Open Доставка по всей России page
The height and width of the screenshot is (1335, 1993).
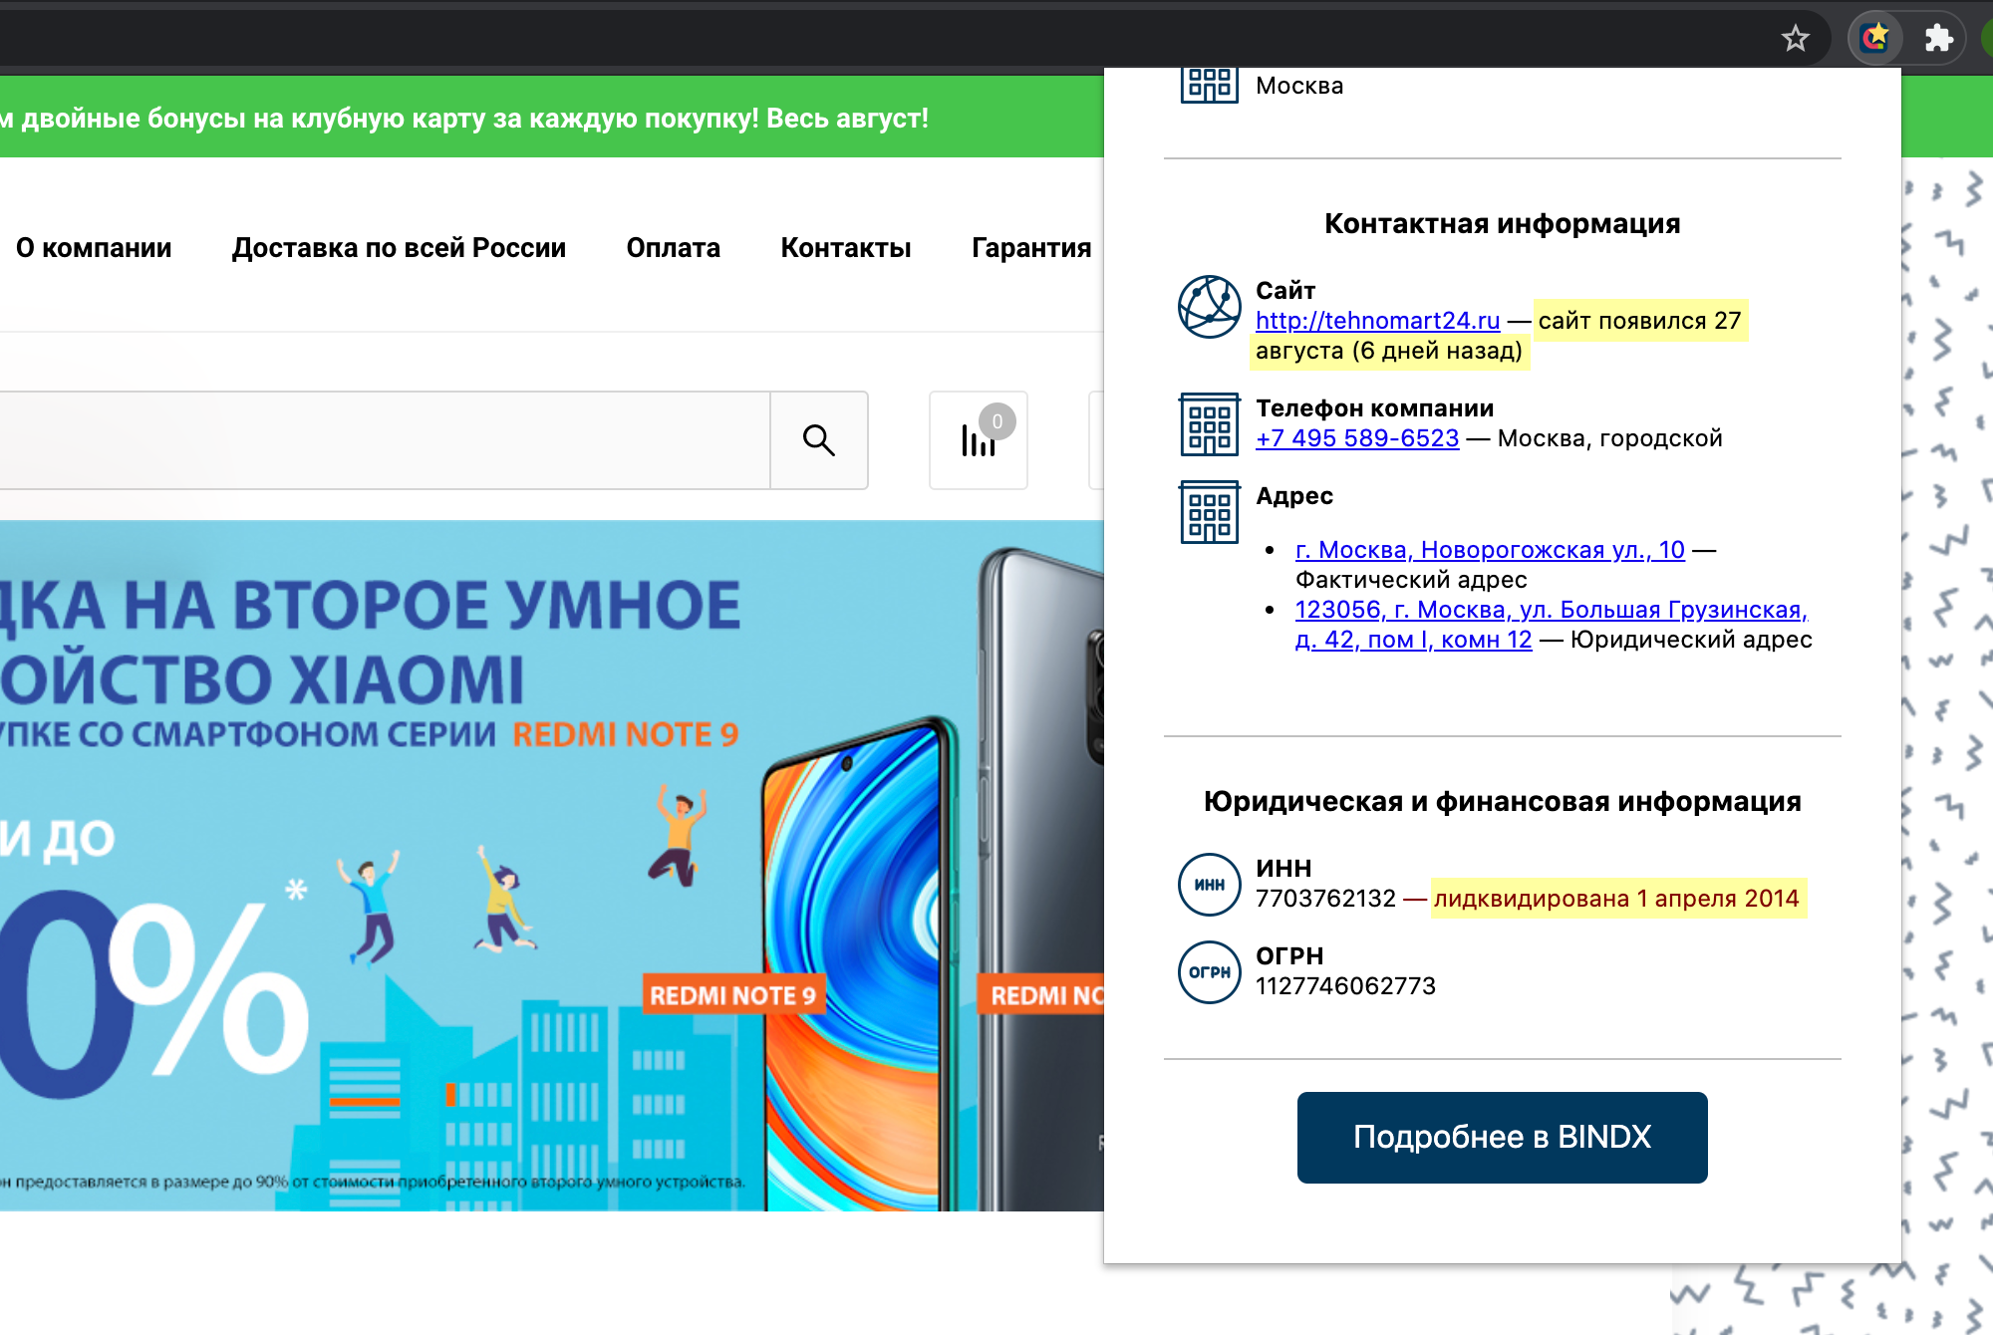point(399,248)
